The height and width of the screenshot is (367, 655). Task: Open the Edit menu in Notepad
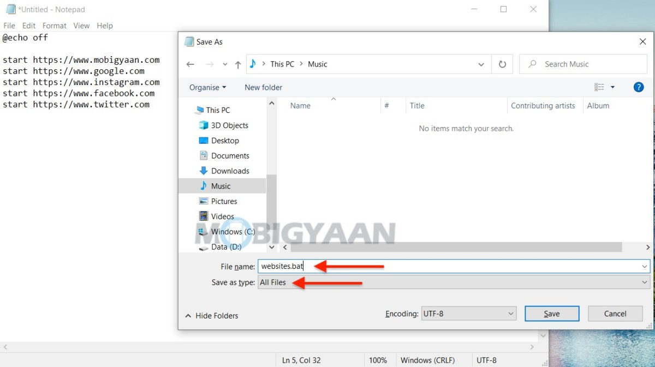[28, 25]
